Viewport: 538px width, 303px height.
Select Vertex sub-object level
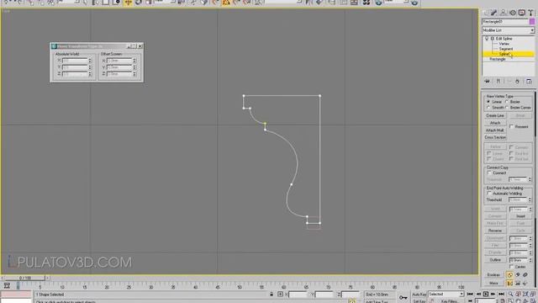click(504, 44)
